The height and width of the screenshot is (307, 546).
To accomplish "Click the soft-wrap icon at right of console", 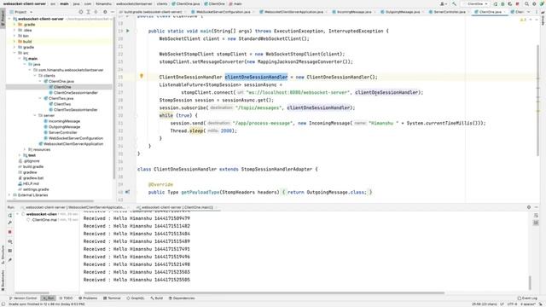I will click(536, 216).
